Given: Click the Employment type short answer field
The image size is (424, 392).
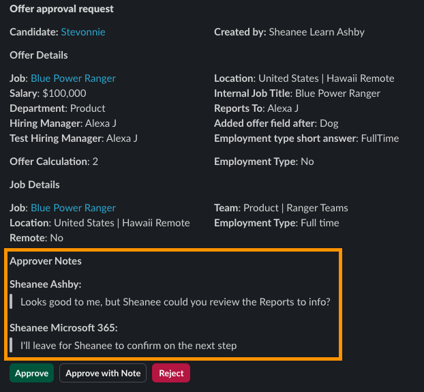Looking at the screenshot, I should point(306,138).
